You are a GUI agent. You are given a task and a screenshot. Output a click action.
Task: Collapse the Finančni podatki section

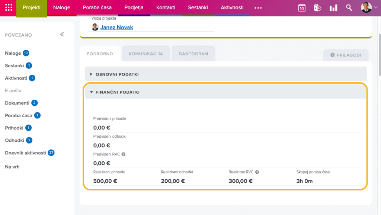pyautogui.click(x=91, y=92)
